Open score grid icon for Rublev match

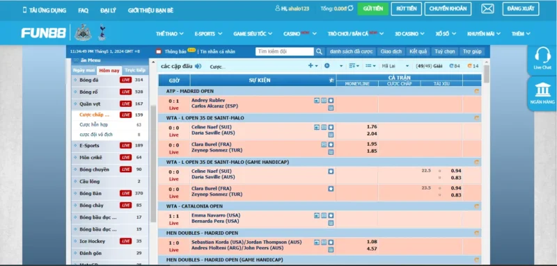pyautogui.click(x=324, y=101)
